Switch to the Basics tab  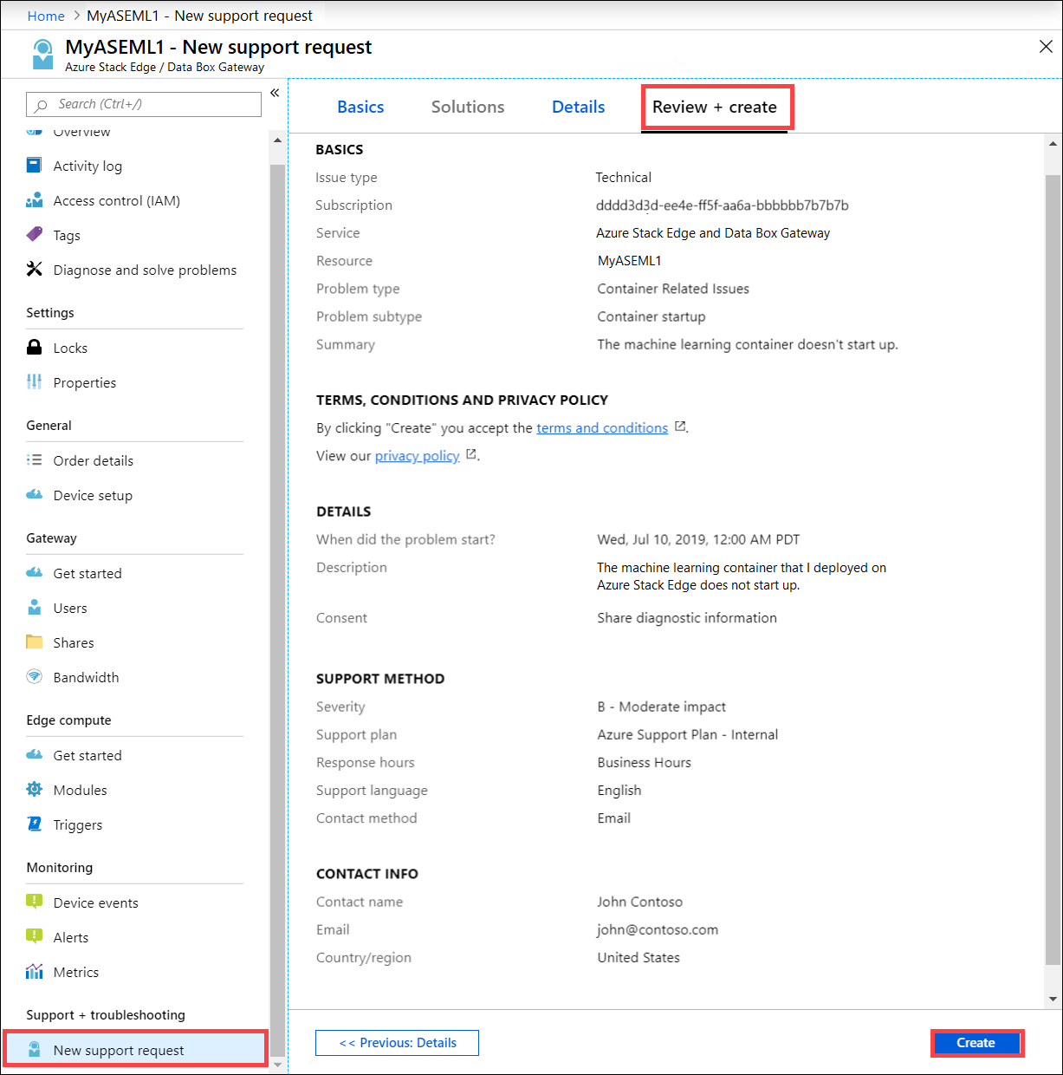(360, 107)
